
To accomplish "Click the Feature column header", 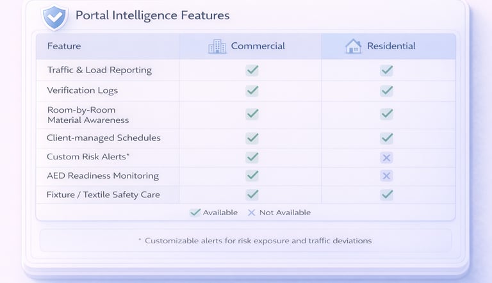I will [64, 46].
